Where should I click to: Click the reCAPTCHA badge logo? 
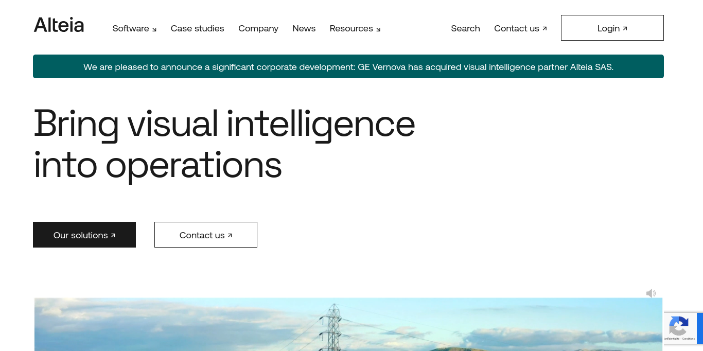point(679,326)
